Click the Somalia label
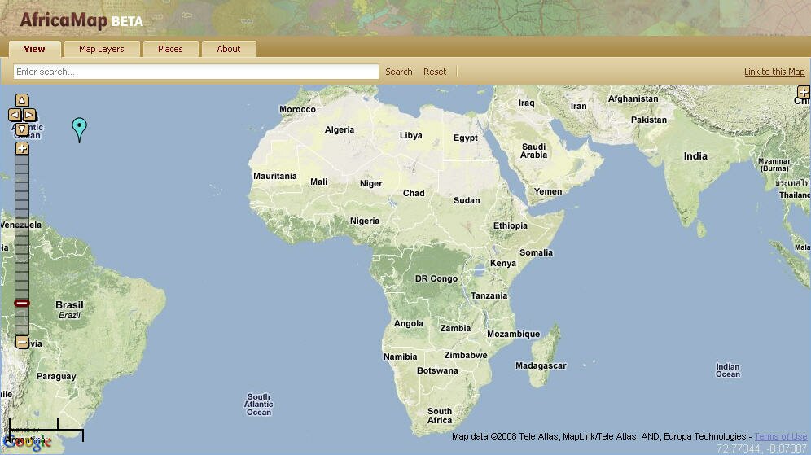 [536, 253]
